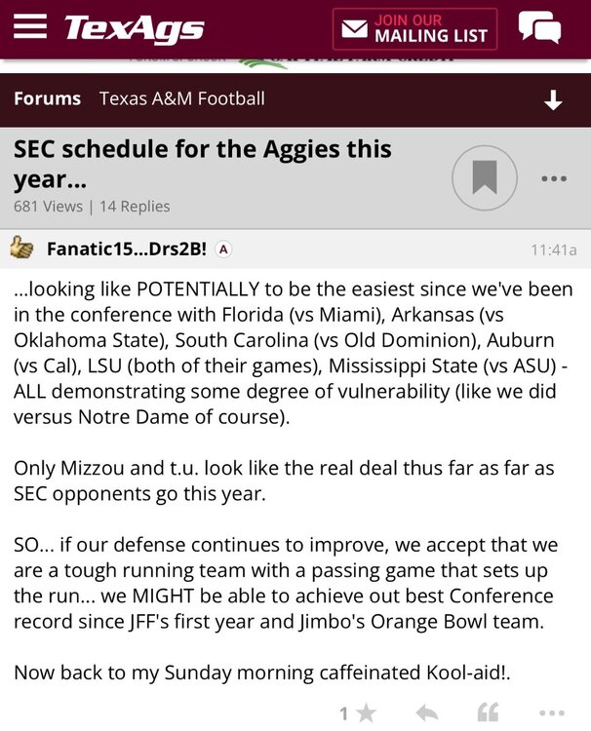Click the thumbs-up emblem beside Fanatic15
This screenshot has height=731, width=591.
[x=21, y=250]
